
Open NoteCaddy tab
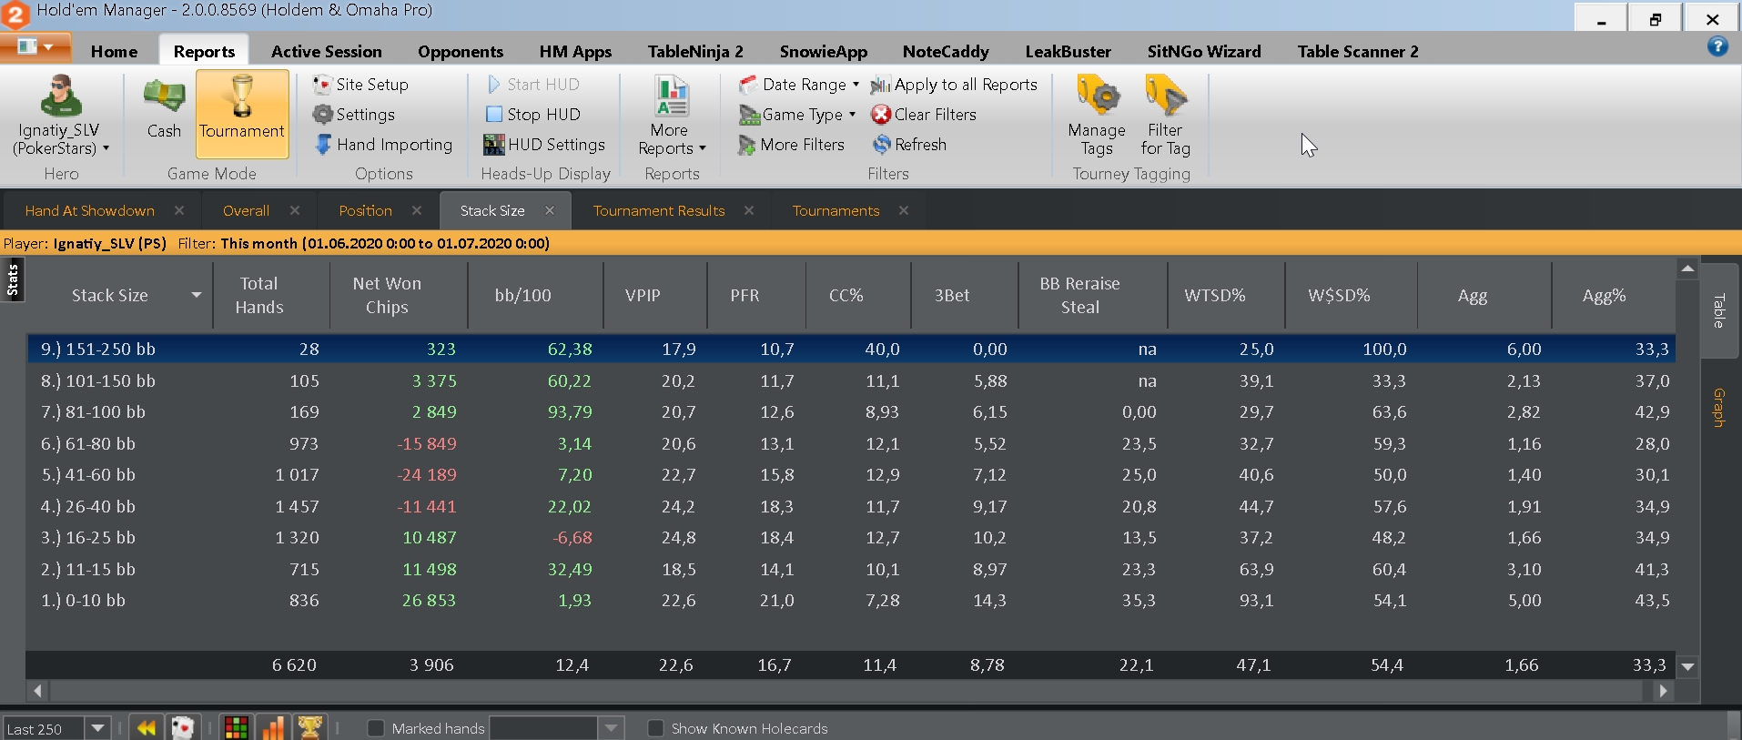(946, 52)
